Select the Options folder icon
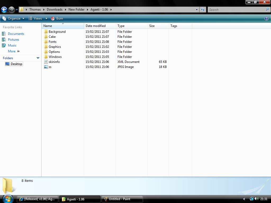 pos(46,52)
